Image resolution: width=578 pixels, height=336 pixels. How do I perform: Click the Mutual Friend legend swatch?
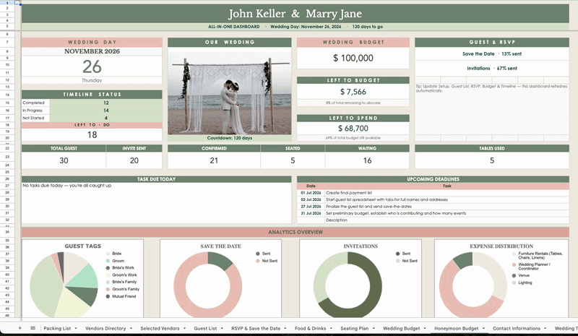coord(108,296)
